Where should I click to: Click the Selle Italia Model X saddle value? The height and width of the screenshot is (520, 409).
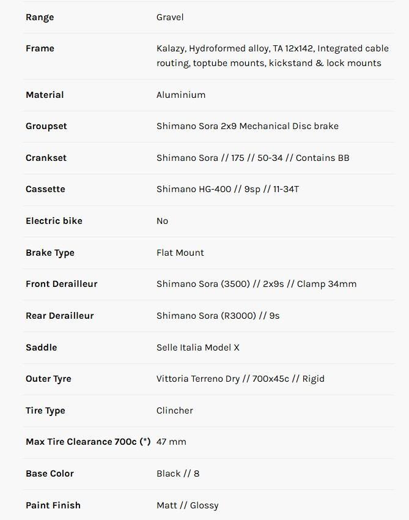[198, 347]
